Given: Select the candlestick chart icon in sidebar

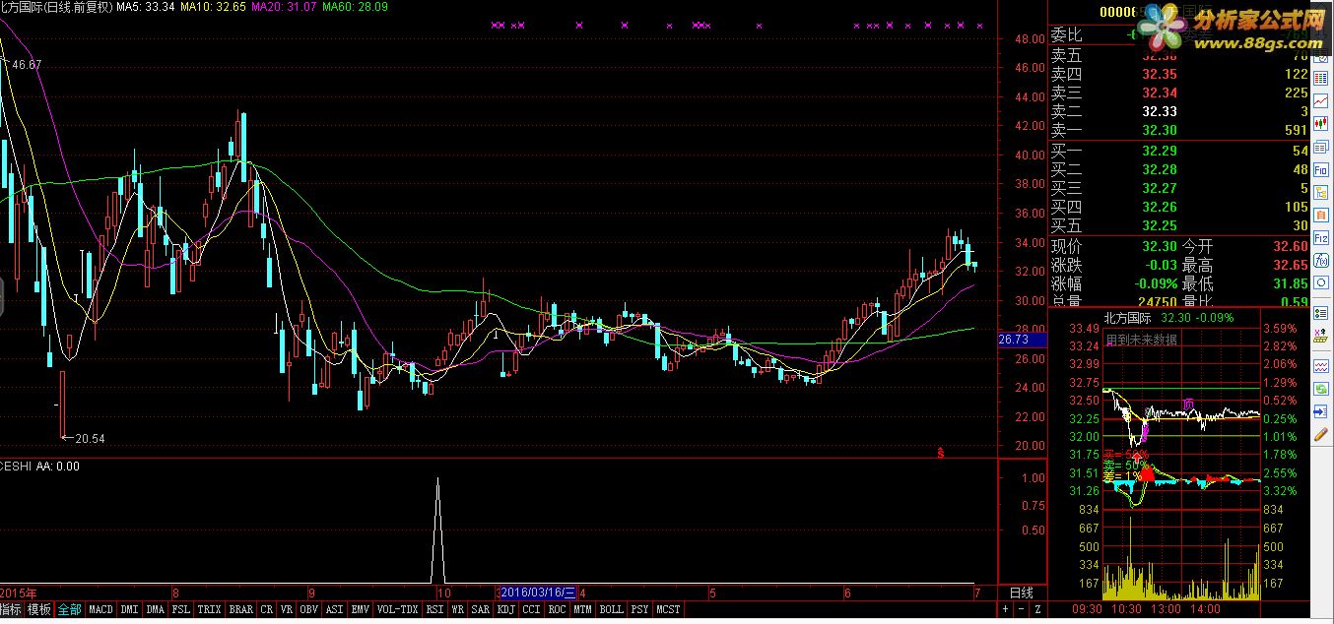Looking at the screenshot, I should tap(1320, 123).
